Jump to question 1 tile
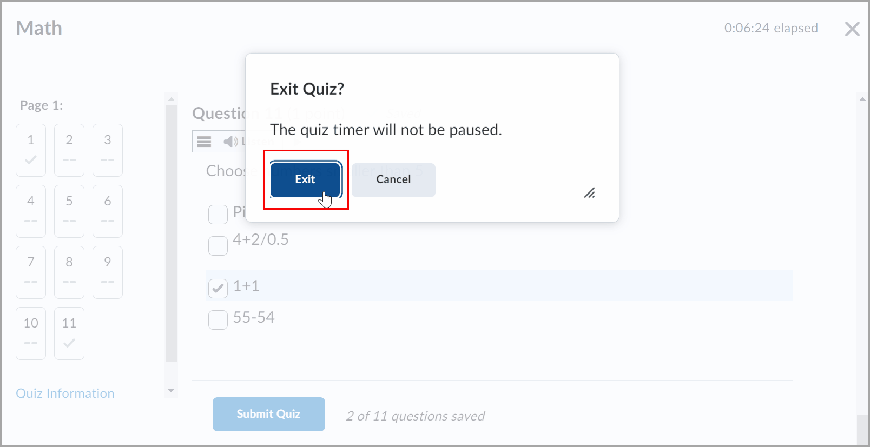 pyautogui.click(x=31, y=150)
